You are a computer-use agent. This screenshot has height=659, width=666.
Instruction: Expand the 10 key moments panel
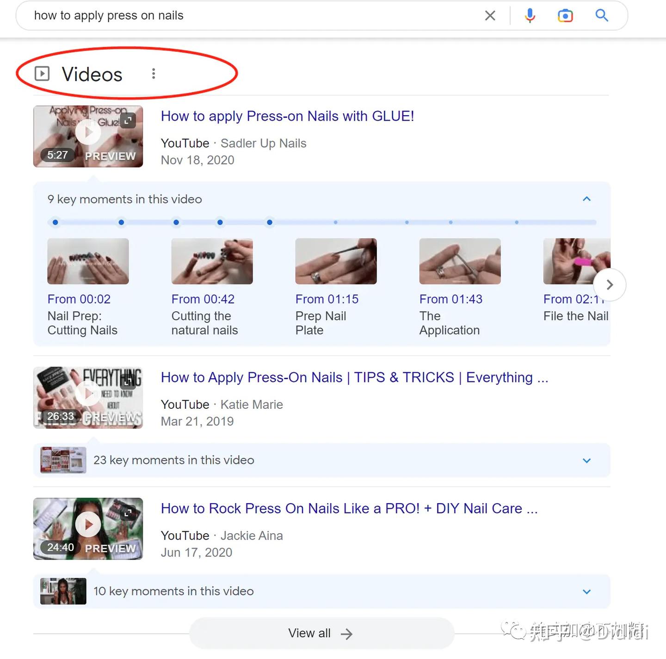[586, 591]
